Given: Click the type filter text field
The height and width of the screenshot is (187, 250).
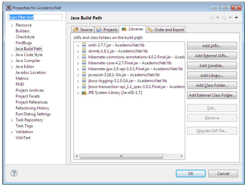Looking at the screenshot, I should pyautogui.click(x=36, y=17).
